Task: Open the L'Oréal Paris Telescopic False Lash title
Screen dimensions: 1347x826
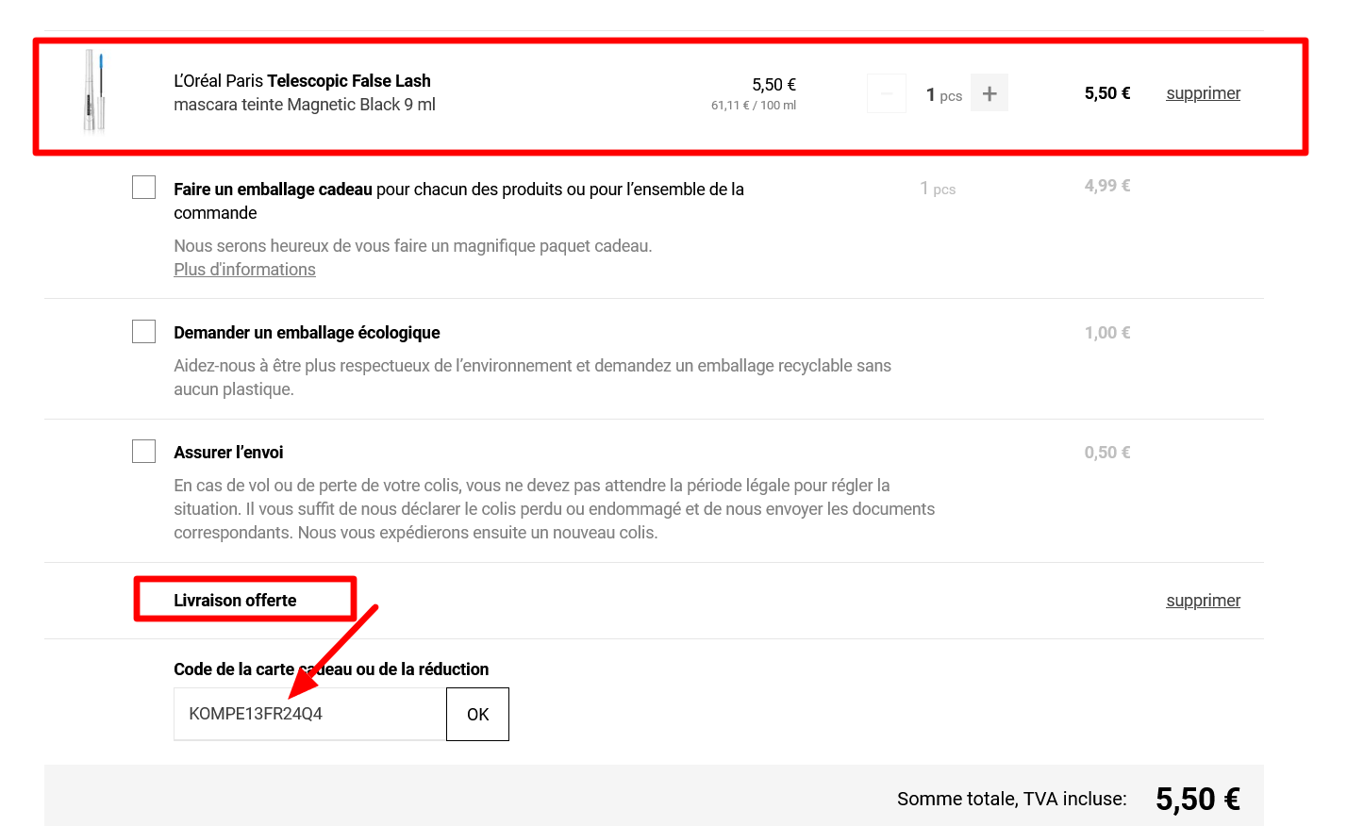Action: (x=302, y=81)
